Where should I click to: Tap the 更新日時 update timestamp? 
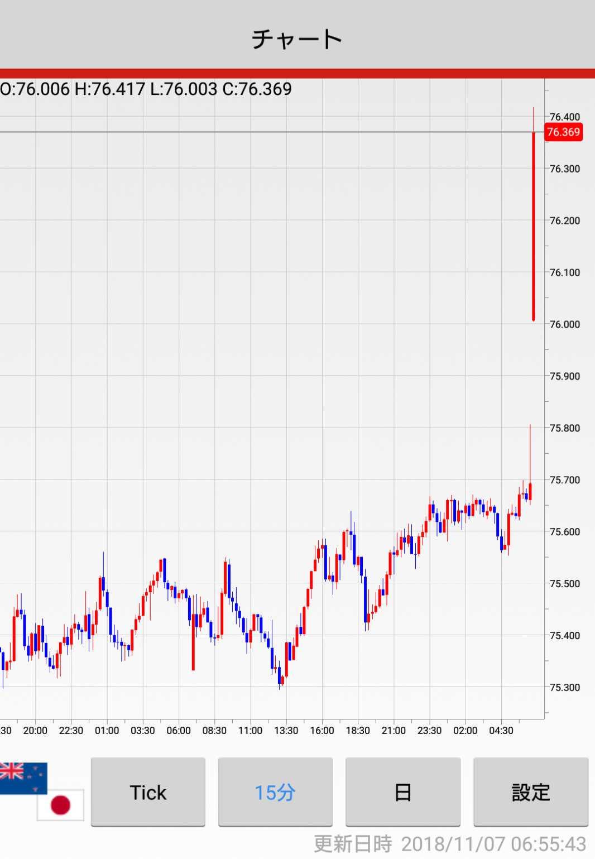coord(450,843)
